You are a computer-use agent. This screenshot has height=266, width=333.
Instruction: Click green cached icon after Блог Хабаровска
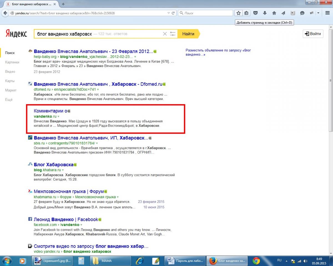pyautogui.click(x=75, y=165)
